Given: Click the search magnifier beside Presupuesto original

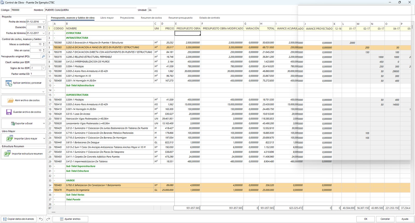Looking at the screenshot, I should 43,56.
